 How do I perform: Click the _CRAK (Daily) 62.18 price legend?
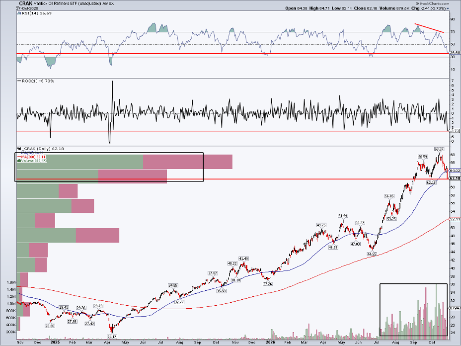click(x=43, y=149)
